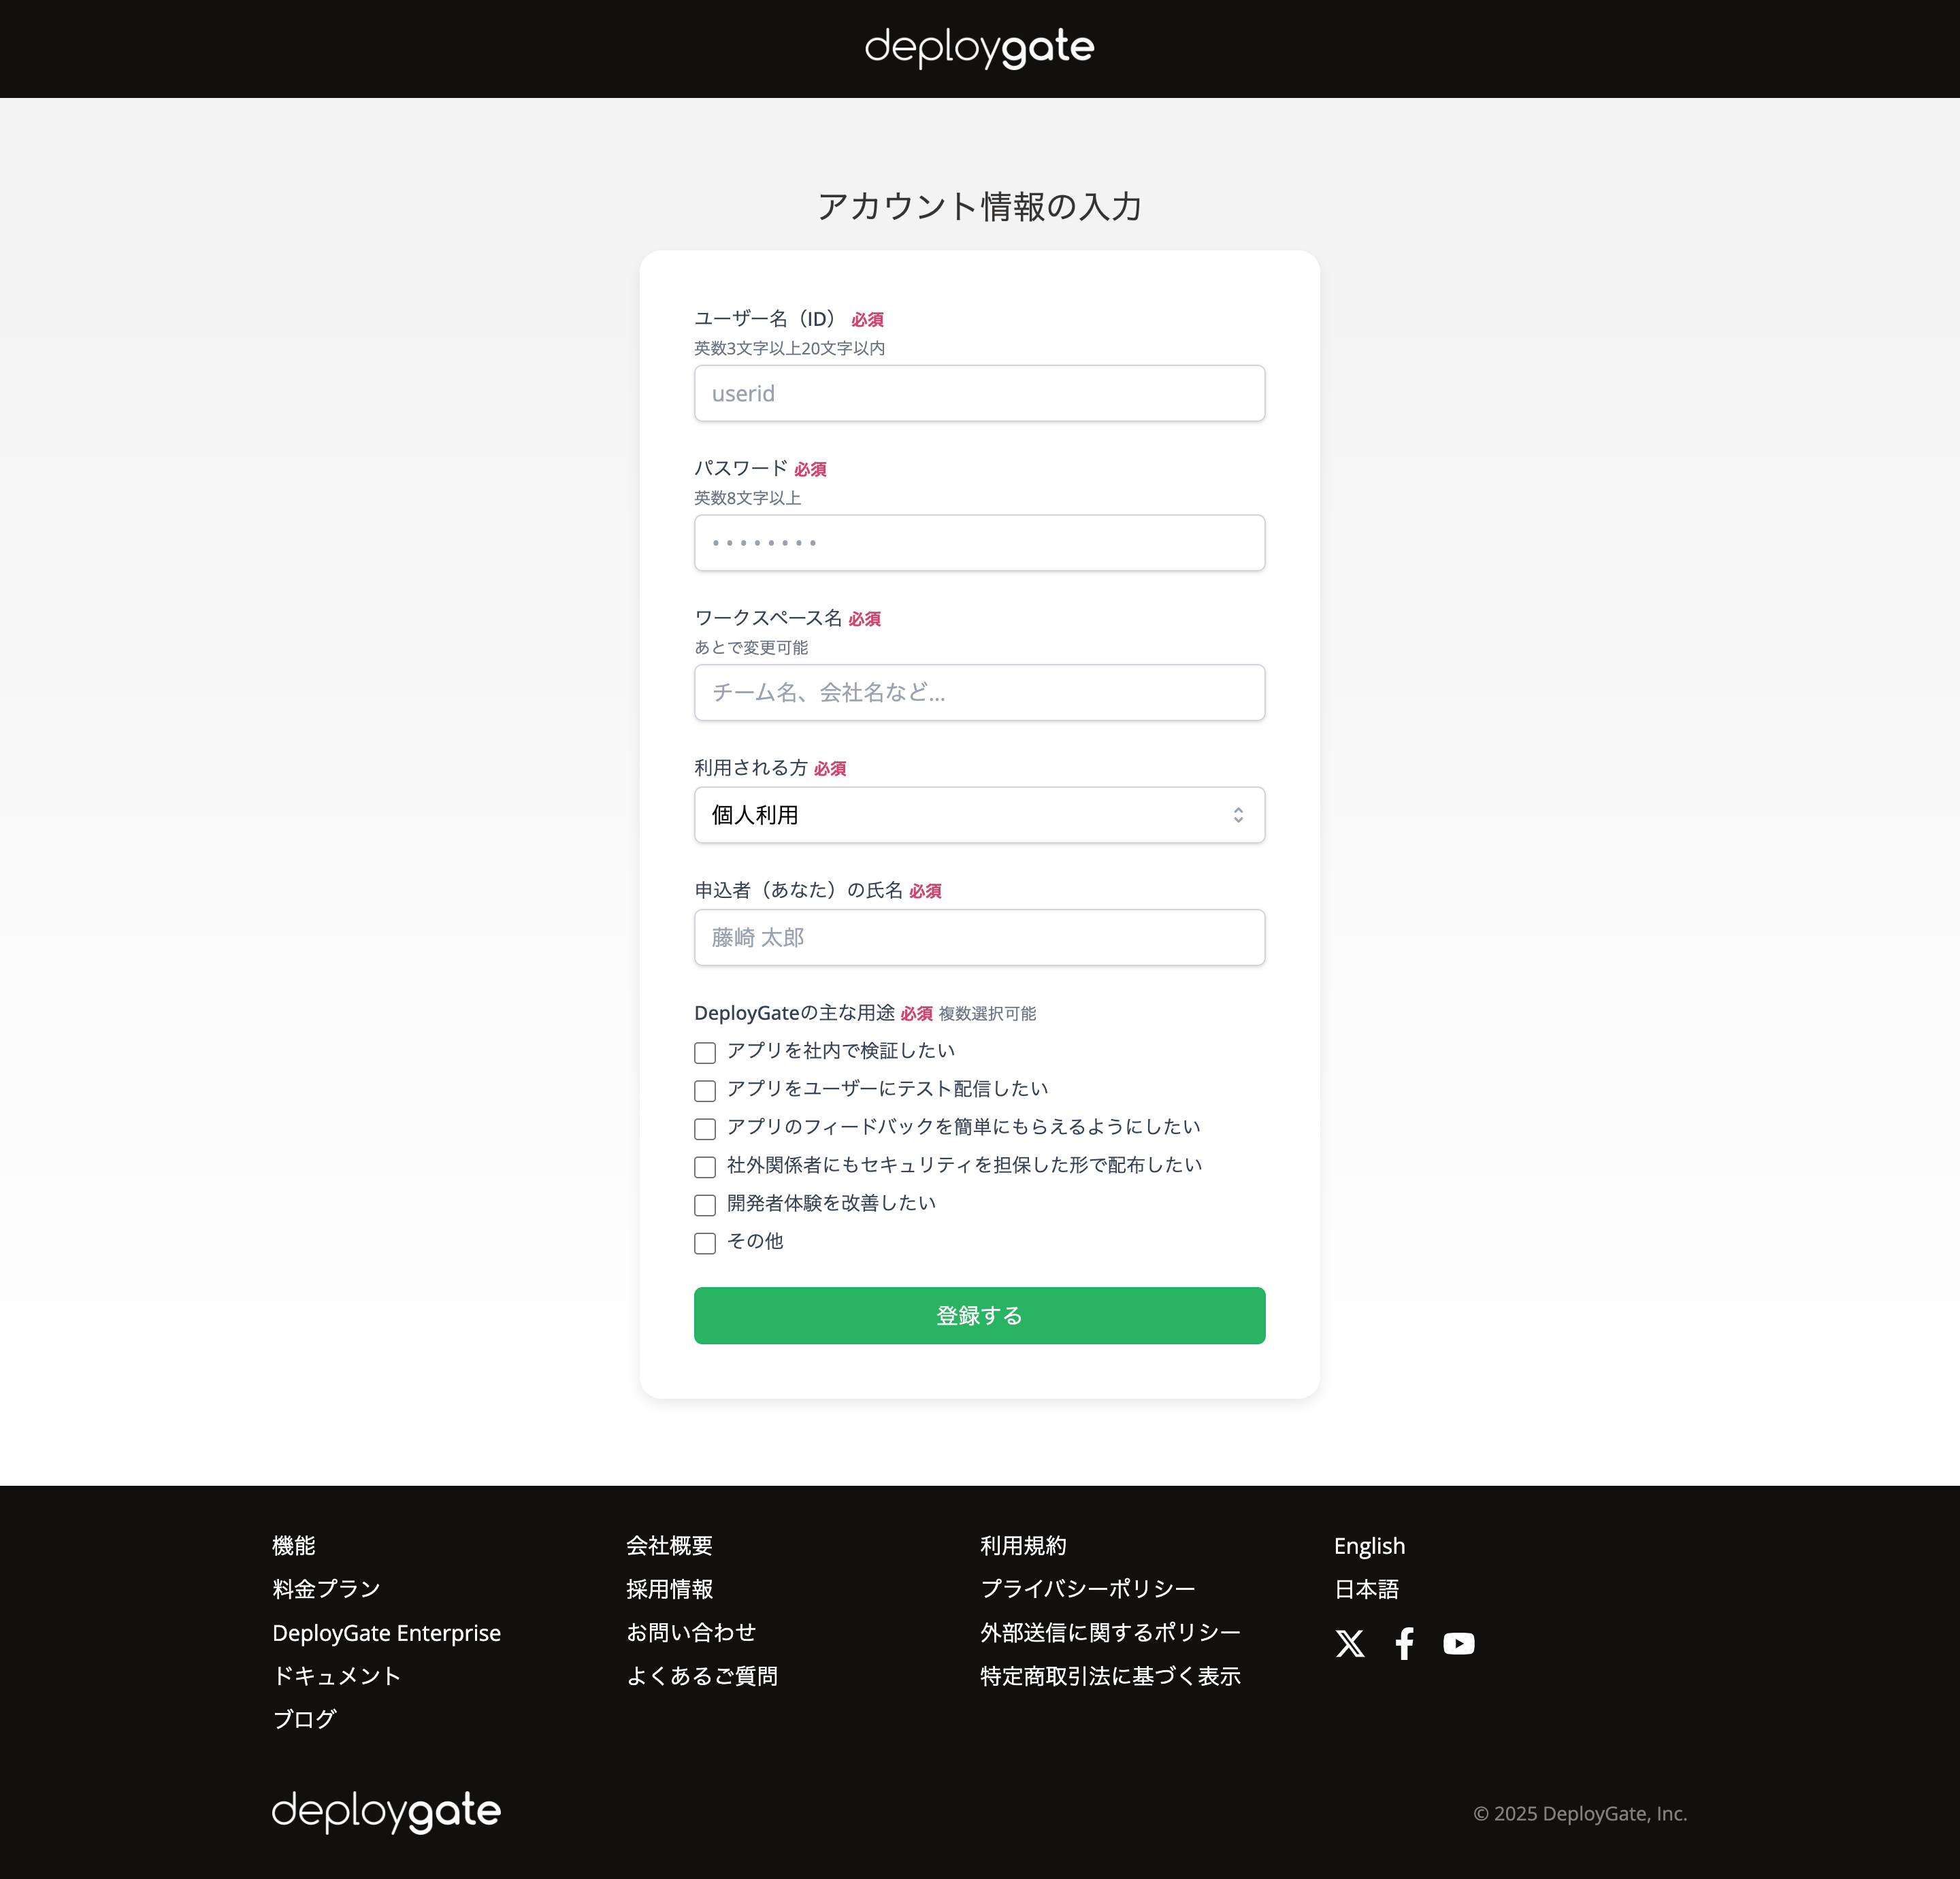Check the その他 usage checkbox
Screen dimensions: 1960x1879
pyautogui.click(x=705, y=1244)
